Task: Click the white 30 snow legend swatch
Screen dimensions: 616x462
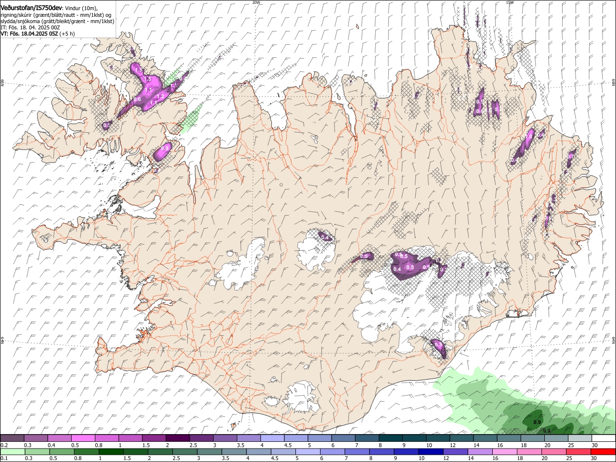Action: [x=603, y=438]
